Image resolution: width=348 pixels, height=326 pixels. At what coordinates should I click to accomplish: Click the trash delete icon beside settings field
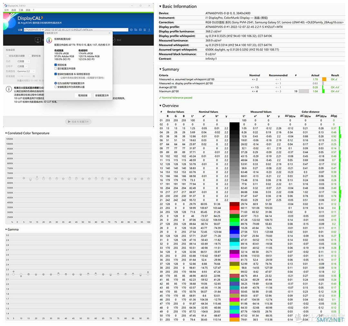(x=145, y=30)
